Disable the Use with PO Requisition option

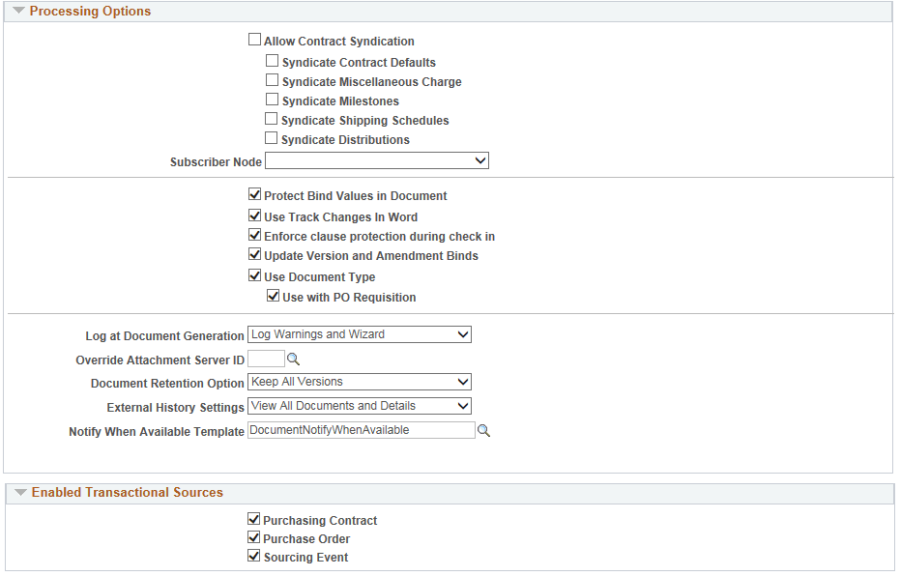(x=273, y=295)
